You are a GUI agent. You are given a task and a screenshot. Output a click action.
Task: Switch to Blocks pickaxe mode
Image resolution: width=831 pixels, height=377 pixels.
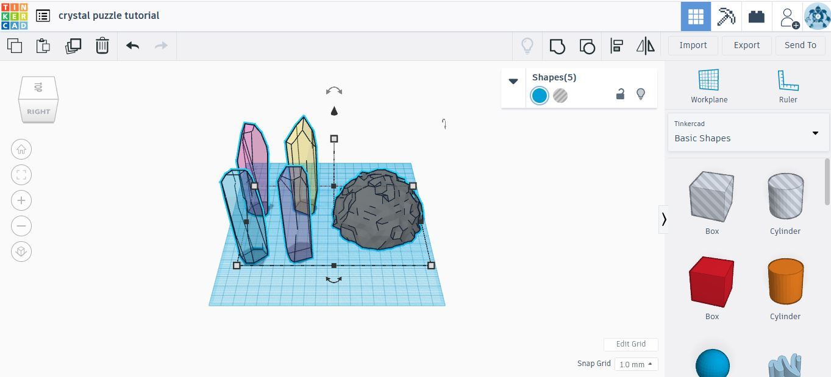[x=726, y=16]
